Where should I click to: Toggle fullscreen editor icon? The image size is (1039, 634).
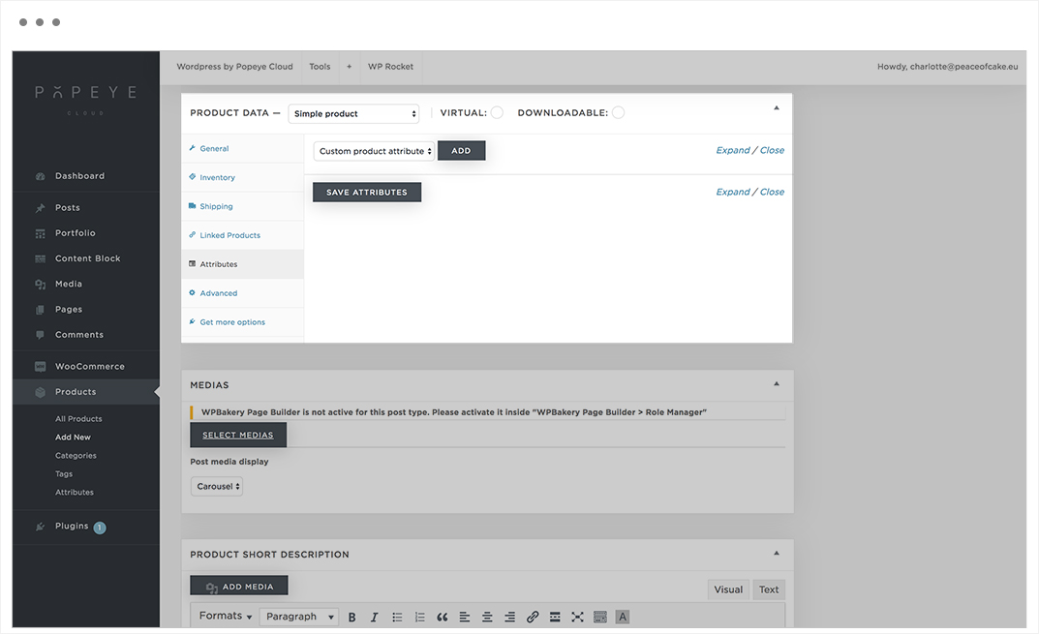coord(578,618)
